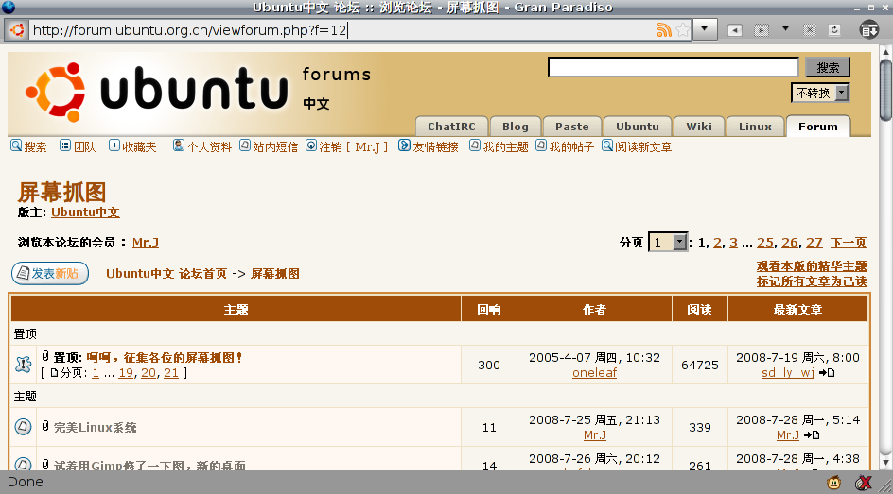Image resolution: width=893 pixels, height=494 pixels.
Task: Click the 发表新贴 new post button
Action: coord(50,273)
